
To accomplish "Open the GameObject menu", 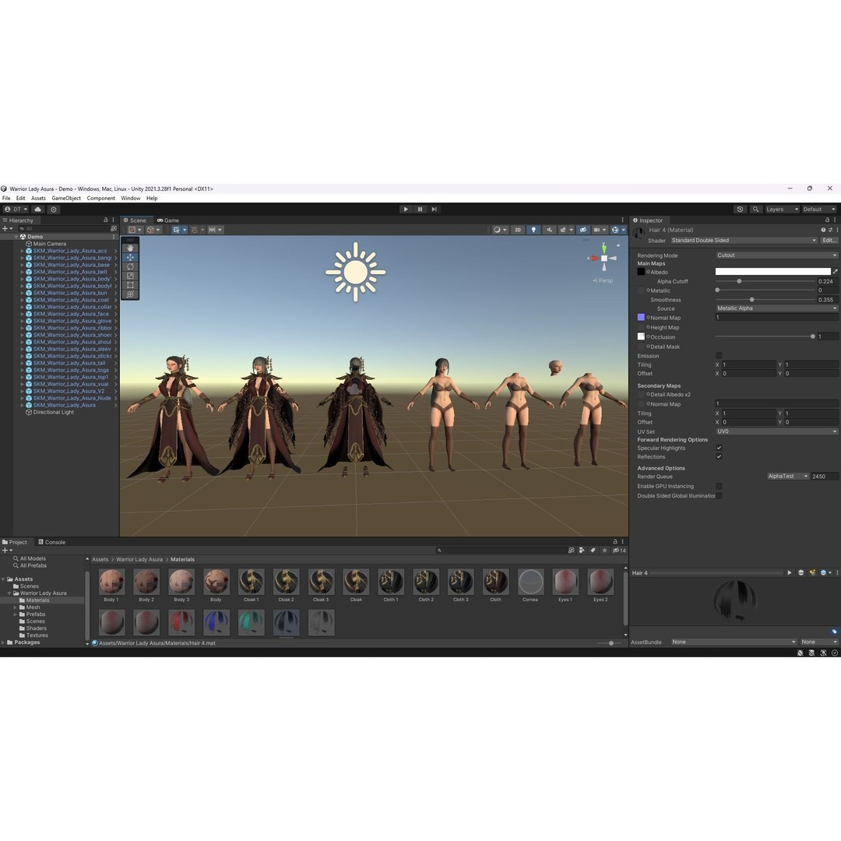I will pos(66,198).
